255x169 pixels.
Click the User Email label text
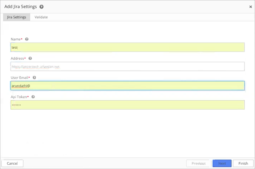pyautogui.click(x=19, y=78)
